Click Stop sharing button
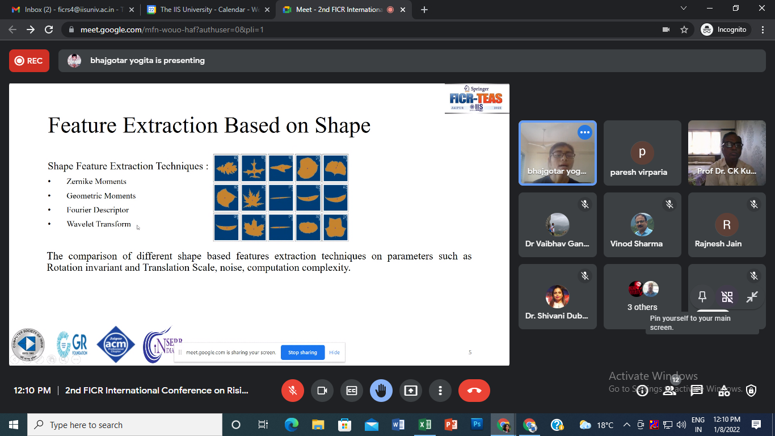 point(302,353)
